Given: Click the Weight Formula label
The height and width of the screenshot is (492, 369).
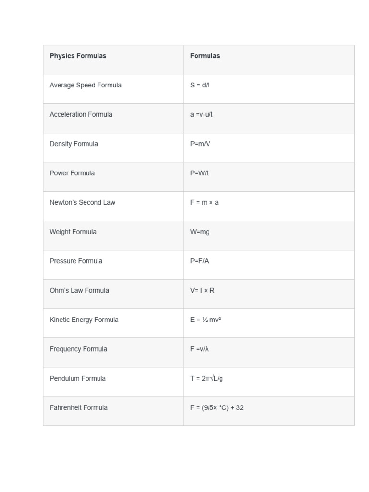Looking at the screenshot, I should pyautogui.click(x=73, y=232).
